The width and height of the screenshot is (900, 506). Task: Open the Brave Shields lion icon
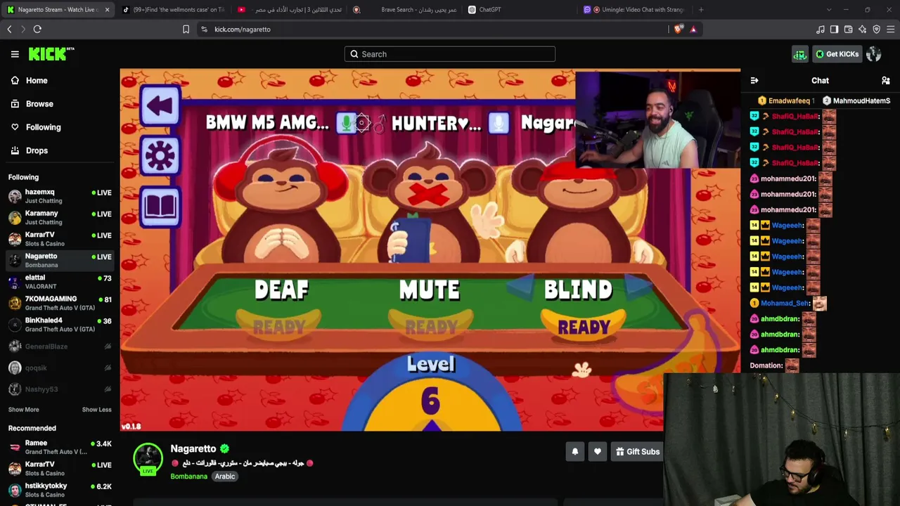678,29
